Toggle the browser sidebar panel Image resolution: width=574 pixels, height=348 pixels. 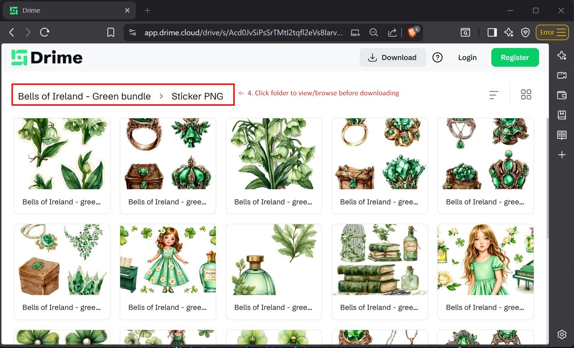coord(492,33)
